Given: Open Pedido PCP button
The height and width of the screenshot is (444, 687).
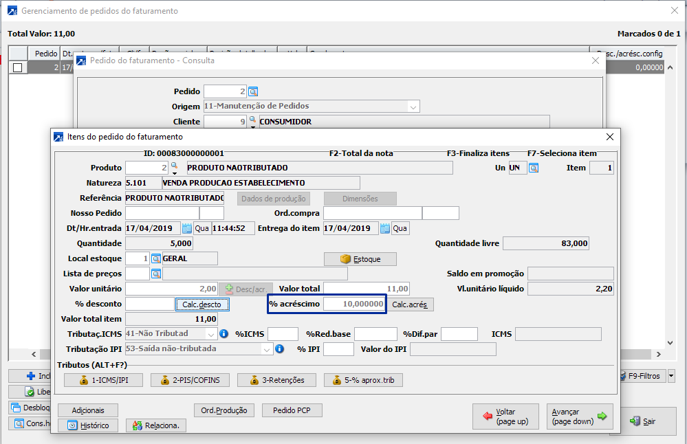Looking at the screenshot, I should (x=292, y=410).
